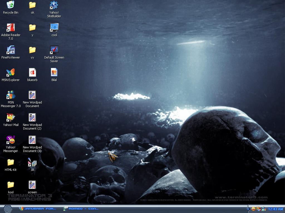Viewport: 285px width, 213px height.
Task: Switch to the Romeo - Con... taskbar window
Action: (x=81, y=209)
